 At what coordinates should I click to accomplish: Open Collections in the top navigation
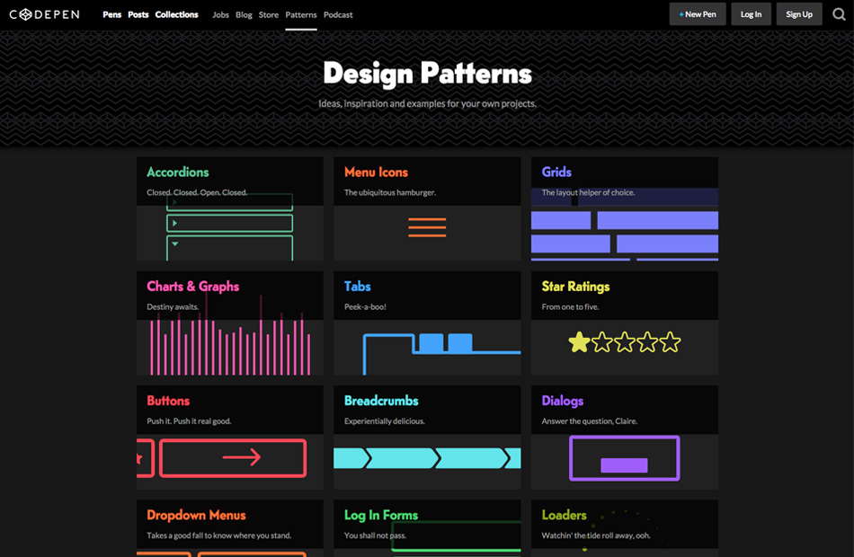tap(176, 14)
